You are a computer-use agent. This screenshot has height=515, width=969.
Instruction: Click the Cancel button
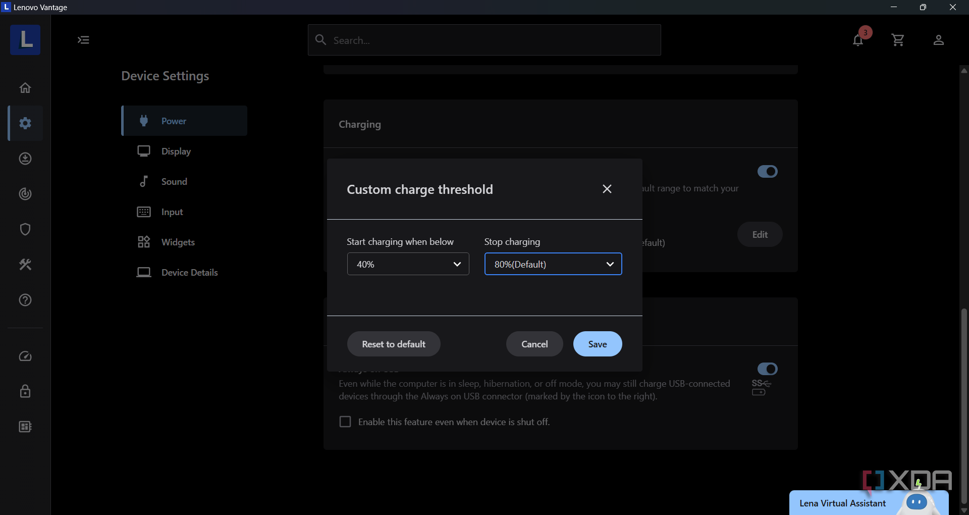pyautogui.click(x=534, y=344)
